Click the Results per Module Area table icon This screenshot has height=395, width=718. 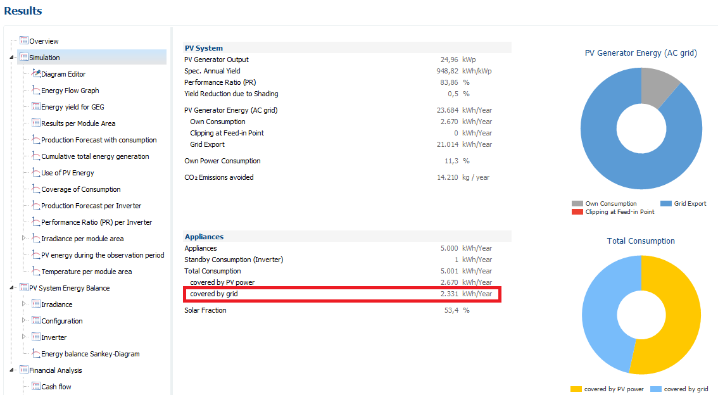coord(36,123)
